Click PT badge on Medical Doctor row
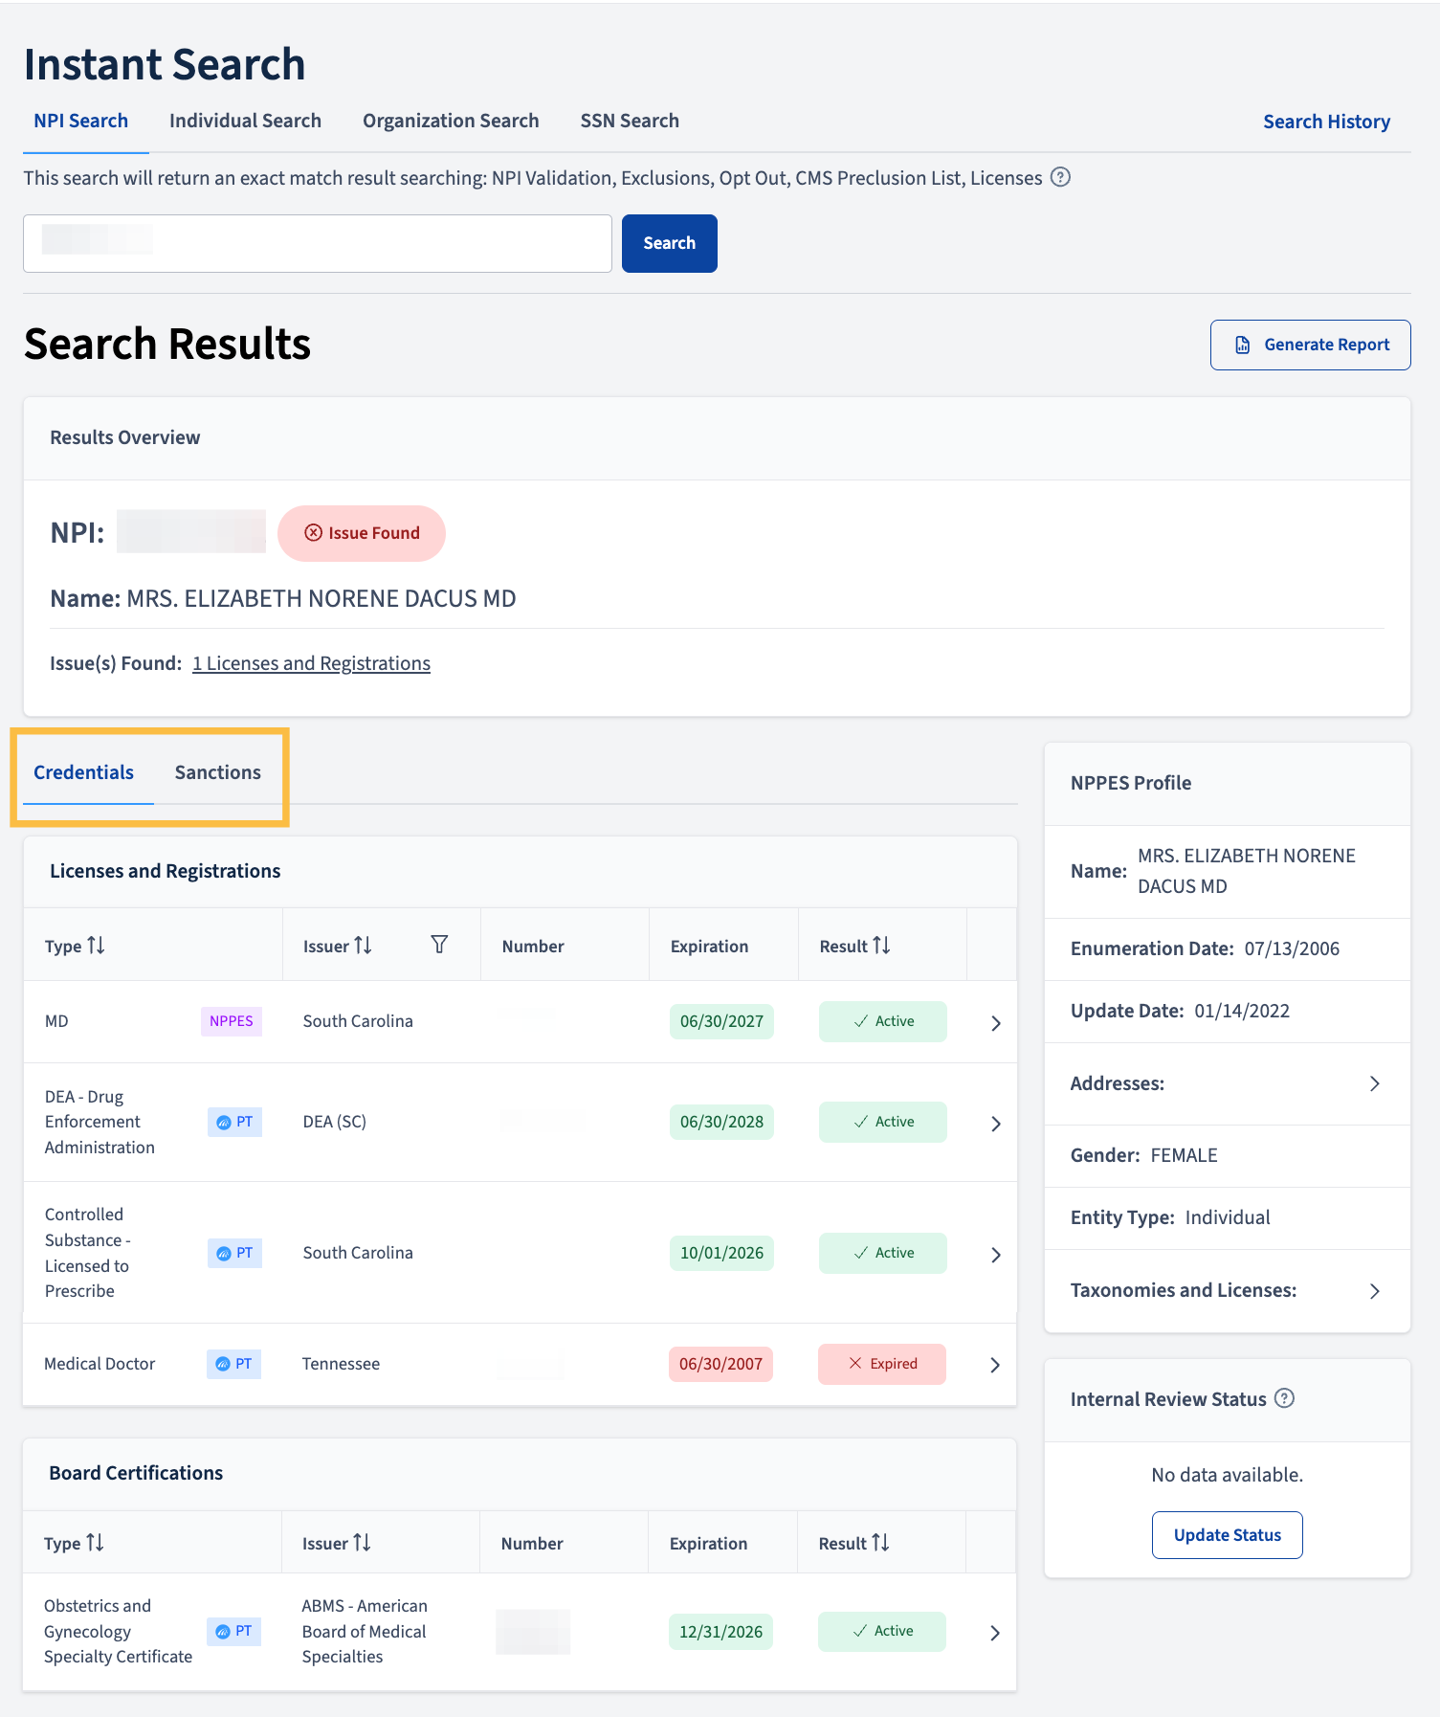 coord(233,1364)
